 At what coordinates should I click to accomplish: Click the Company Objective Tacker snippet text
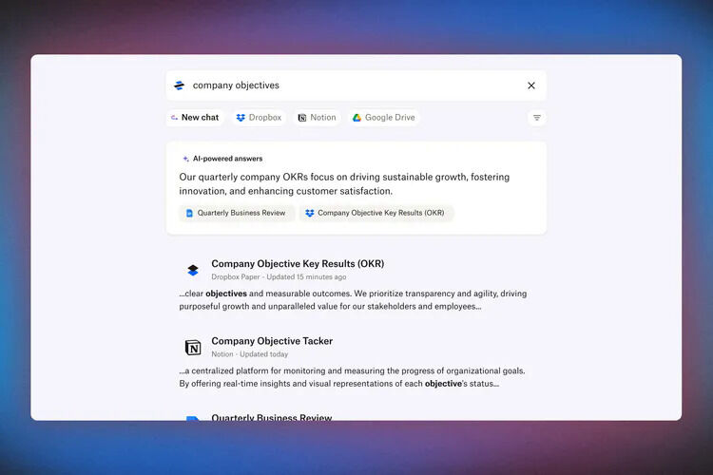(352, 377)
